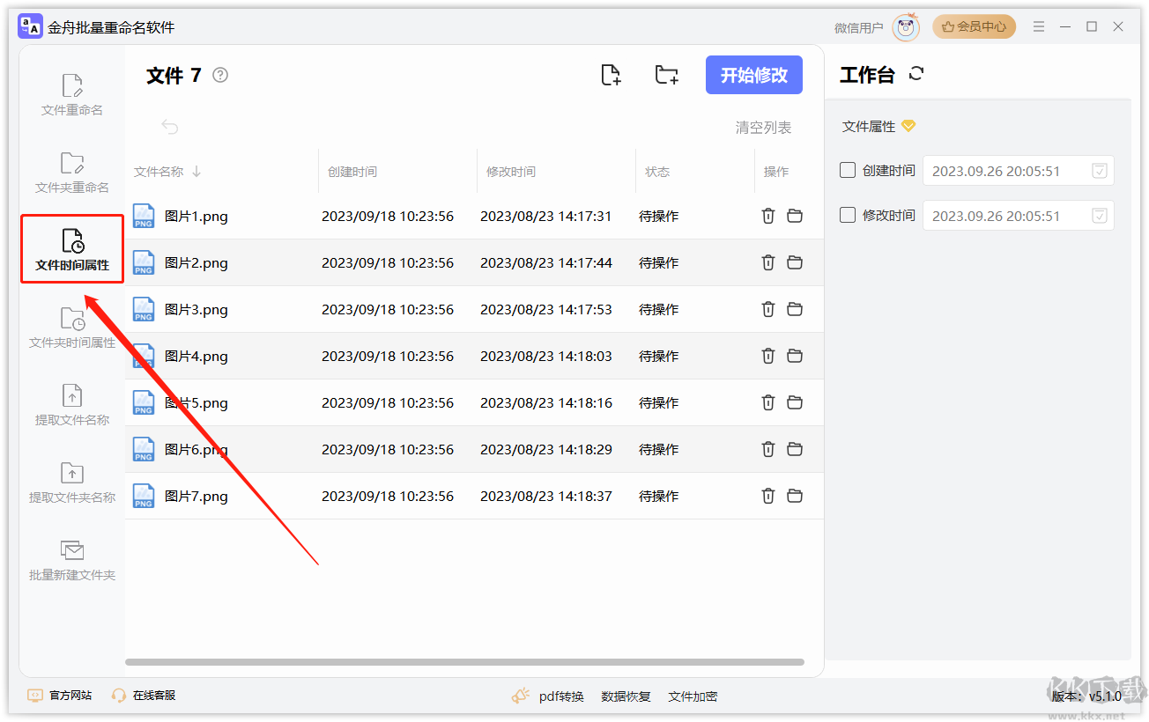This screenshot has width=1149, height=722.
Task: Enable the 修改时间 checkbox
Action: (x=849, y=215)
